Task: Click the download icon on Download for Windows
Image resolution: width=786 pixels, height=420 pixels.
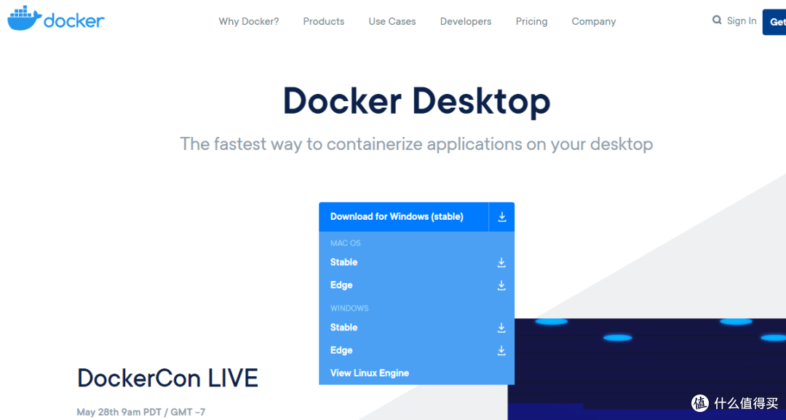Action: point(501,216)
